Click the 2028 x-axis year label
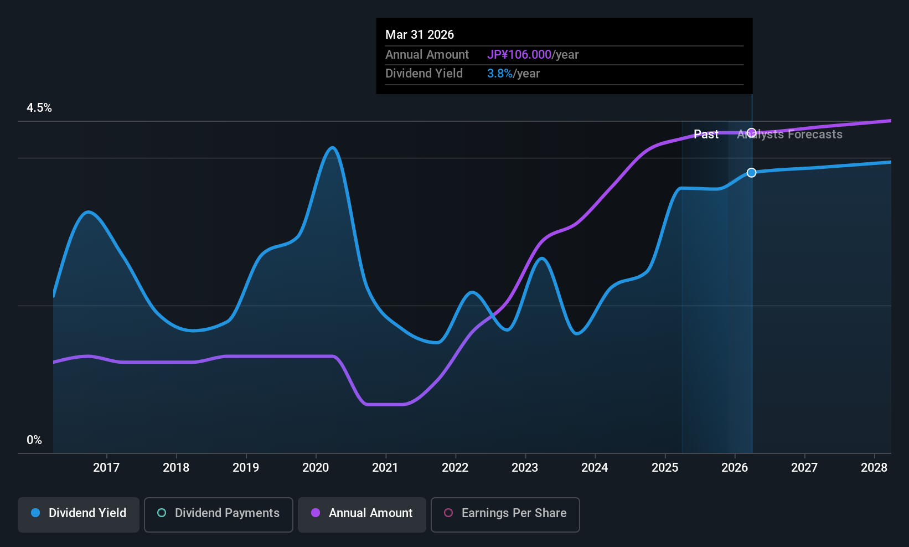 pyautogui.click(x=874, y=468)
